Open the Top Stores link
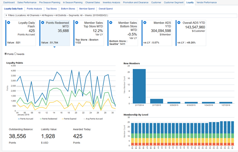 [x=51, y=9]
